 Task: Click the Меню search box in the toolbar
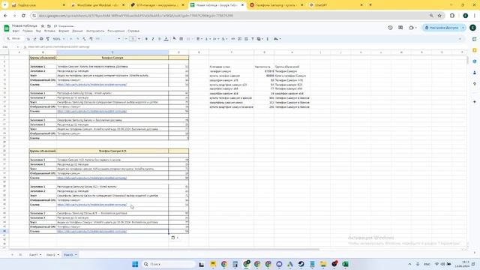[x=14, y=39]
